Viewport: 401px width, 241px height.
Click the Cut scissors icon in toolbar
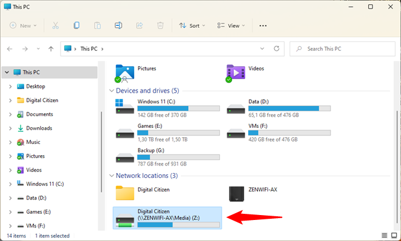click(x=55, y=25)
